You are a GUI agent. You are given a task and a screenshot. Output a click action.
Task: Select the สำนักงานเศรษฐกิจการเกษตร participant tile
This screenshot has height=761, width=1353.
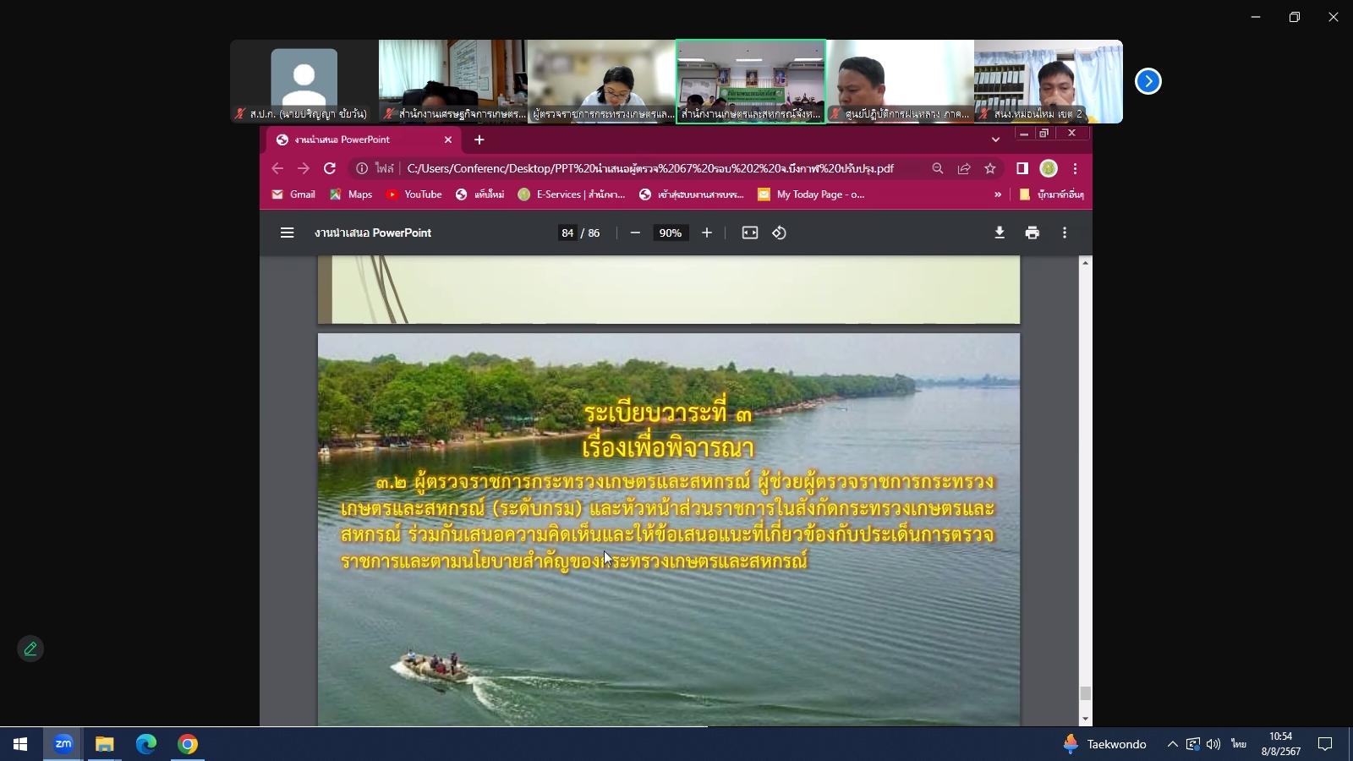[453, 81]
